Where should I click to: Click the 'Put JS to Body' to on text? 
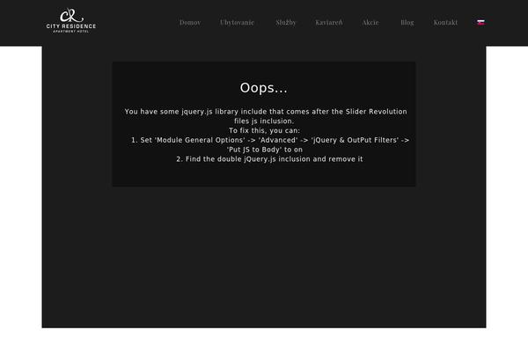(264, 150)
